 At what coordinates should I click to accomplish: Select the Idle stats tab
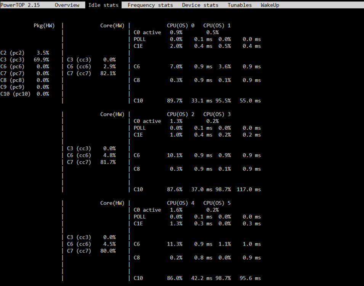tap(103, 5)
